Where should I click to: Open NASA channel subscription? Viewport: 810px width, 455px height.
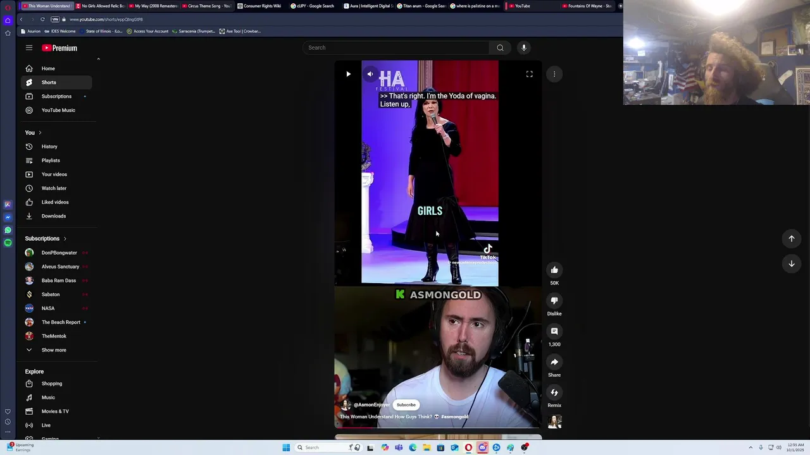tap(56, 308)
